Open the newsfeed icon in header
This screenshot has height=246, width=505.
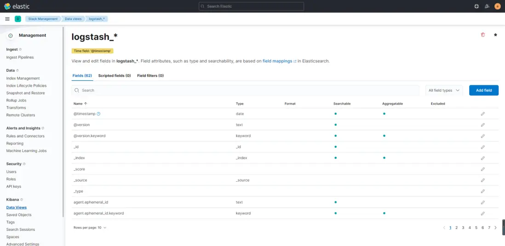(x=487, y=6)
